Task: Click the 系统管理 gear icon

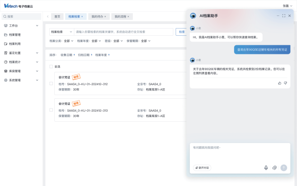Action: point(6,80)
